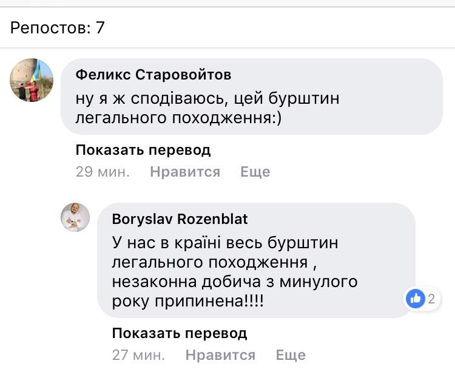
Task: Click the blue thumbs-up reaction icon
Action: pos(416,298)
